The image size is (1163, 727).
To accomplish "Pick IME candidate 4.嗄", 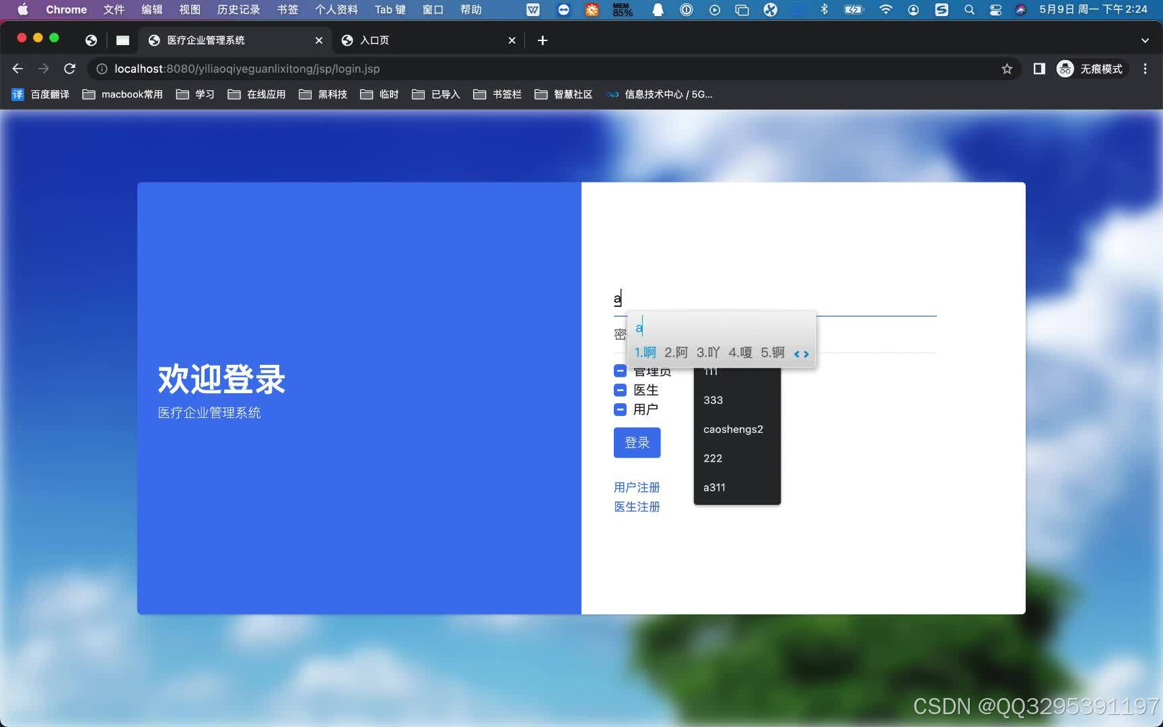I will tap(740, 353).
